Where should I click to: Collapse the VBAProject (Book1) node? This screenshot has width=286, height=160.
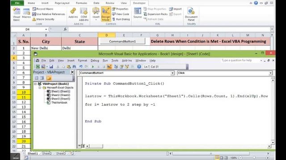click(35, 84)
